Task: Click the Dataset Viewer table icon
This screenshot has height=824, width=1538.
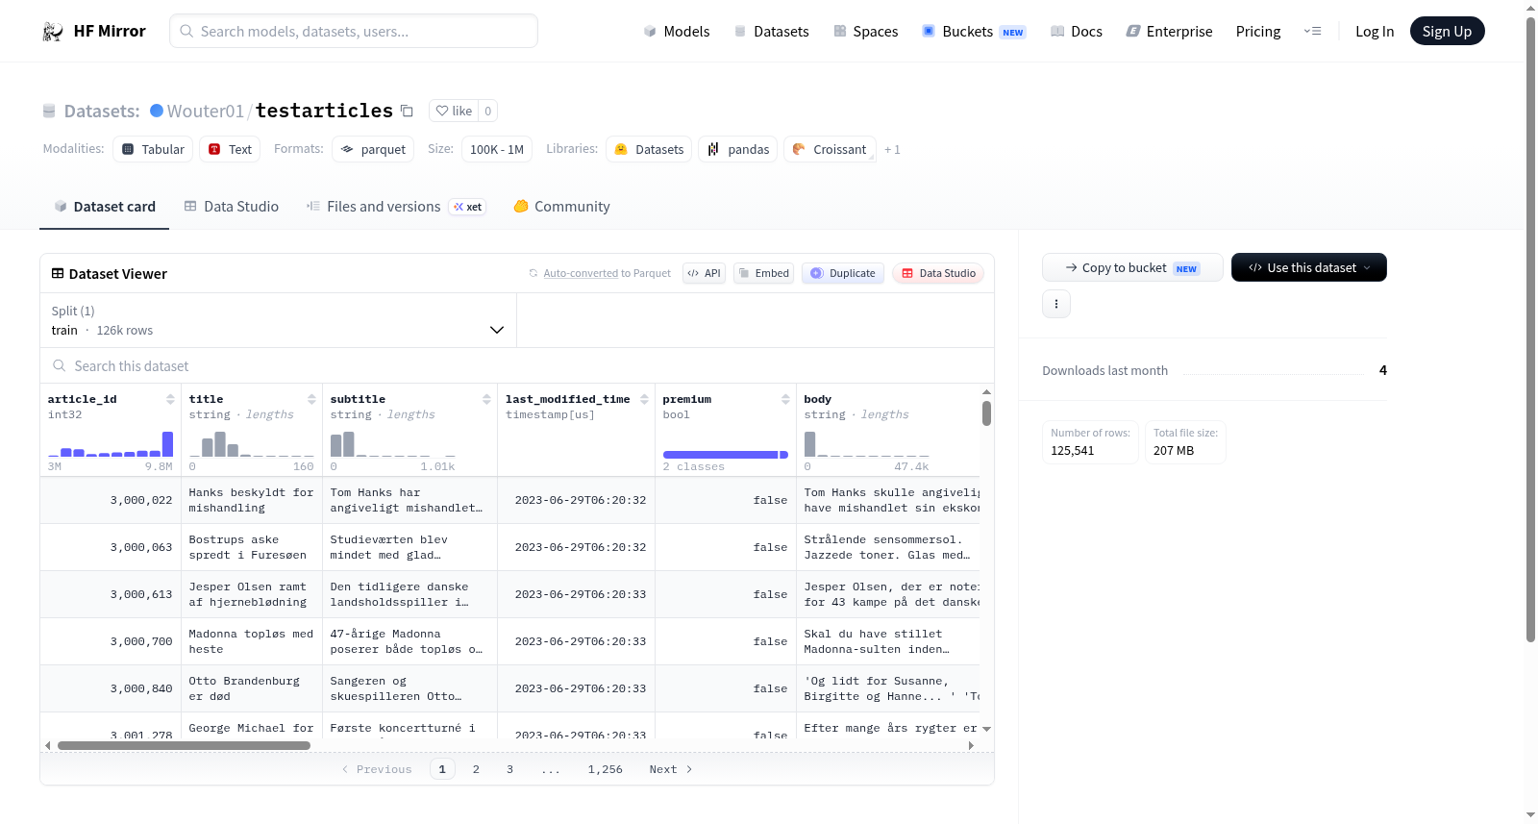Action: tap(58, 274)
